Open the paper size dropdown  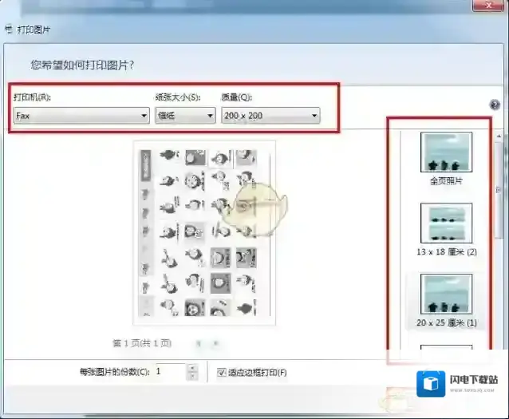pyautogui.click(x=185, y=116)
